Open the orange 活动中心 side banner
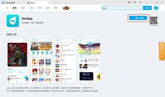The image size is (165, 97). 162,51
